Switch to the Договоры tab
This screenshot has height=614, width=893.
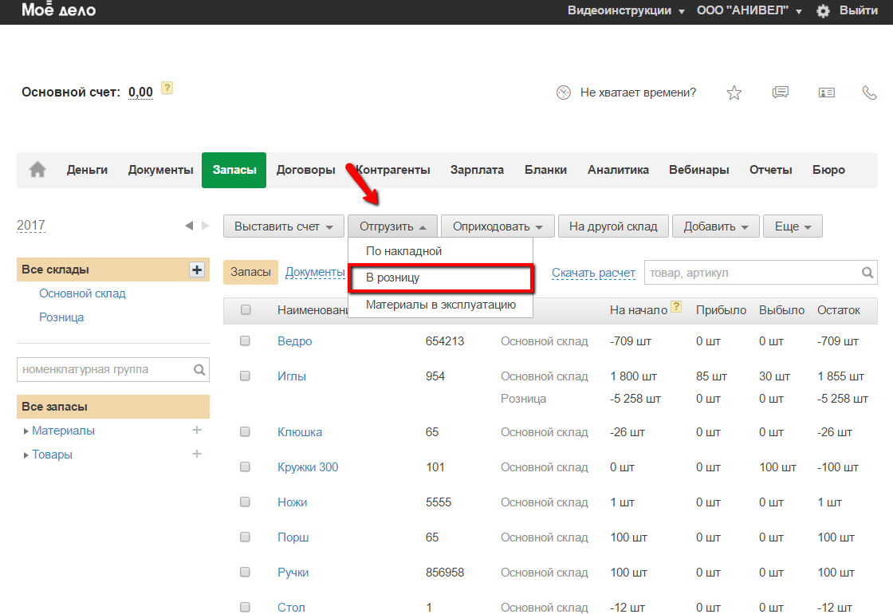[x=305, y=170]
